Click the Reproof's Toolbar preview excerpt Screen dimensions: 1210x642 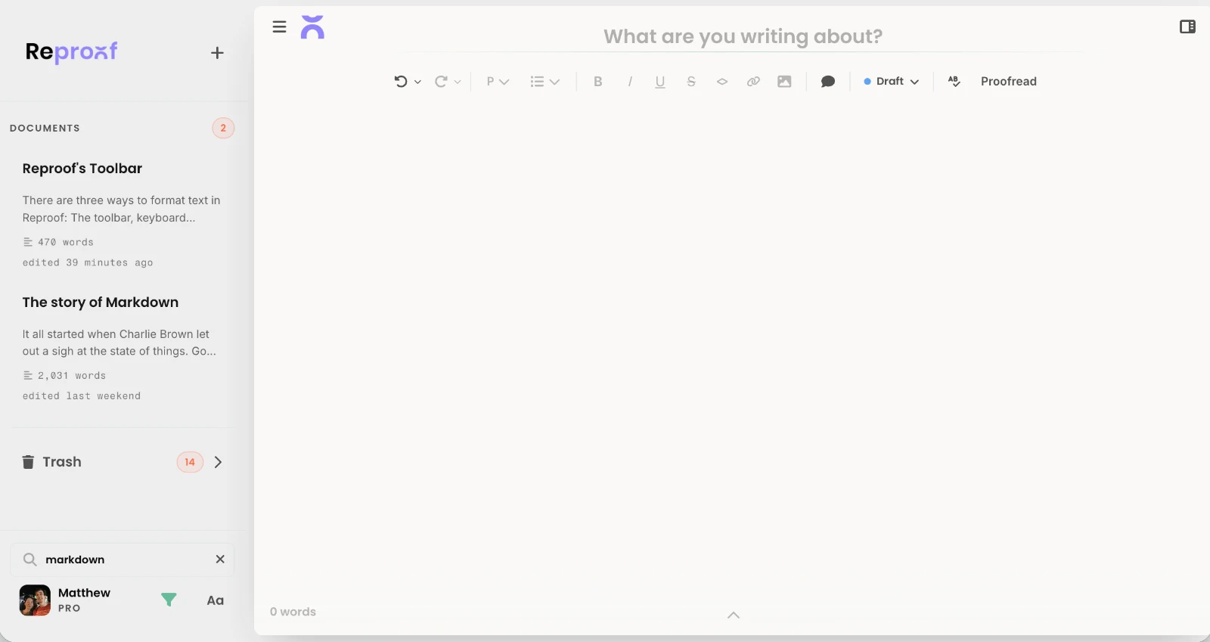point(121,209)
